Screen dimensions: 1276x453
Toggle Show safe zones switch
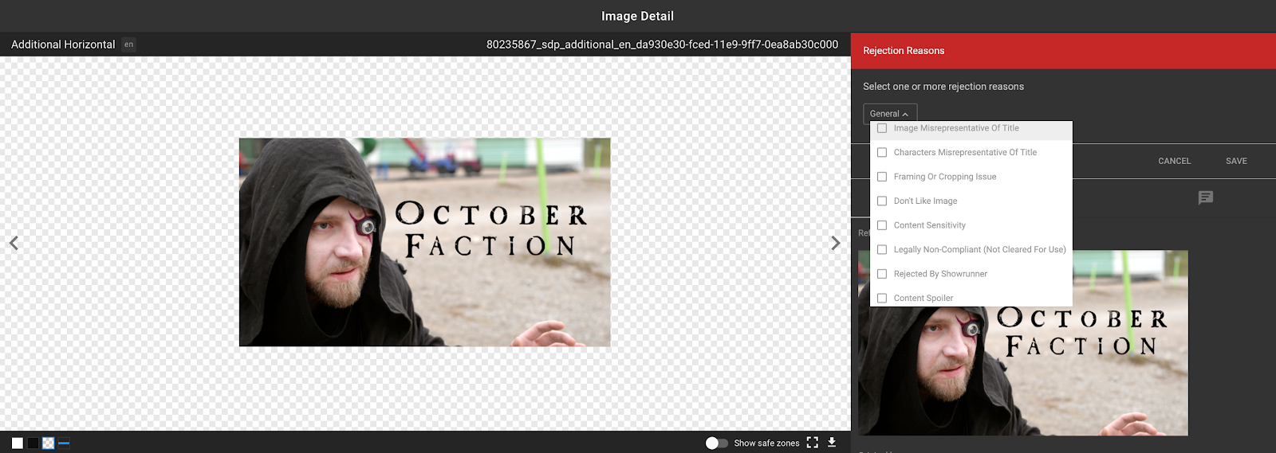[716, 443]
